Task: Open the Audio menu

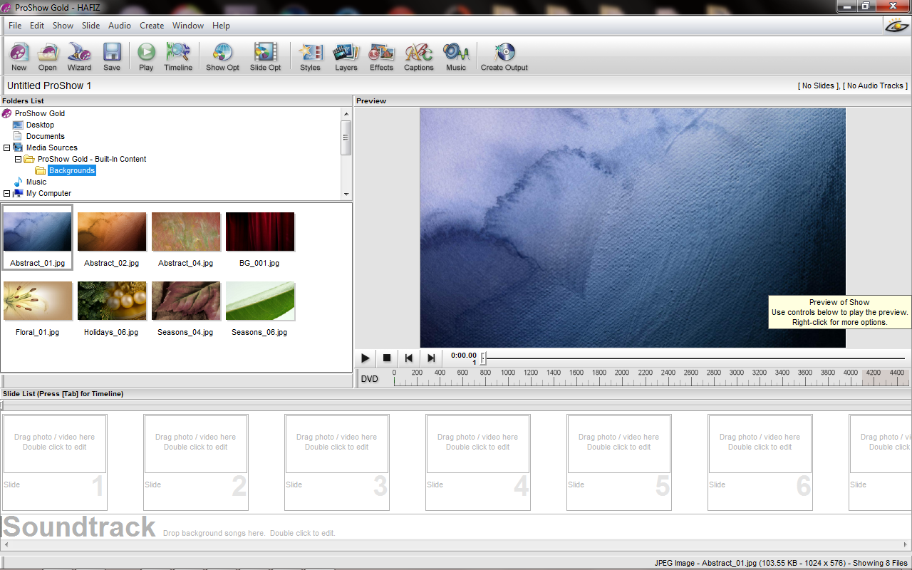Action: pos(119,25)
